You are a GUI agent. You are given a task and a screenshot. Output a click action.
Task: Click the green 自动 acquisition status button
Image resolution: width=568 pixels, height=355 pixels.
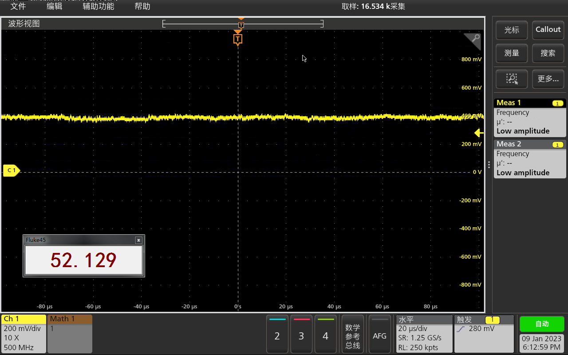pos(542,324)
